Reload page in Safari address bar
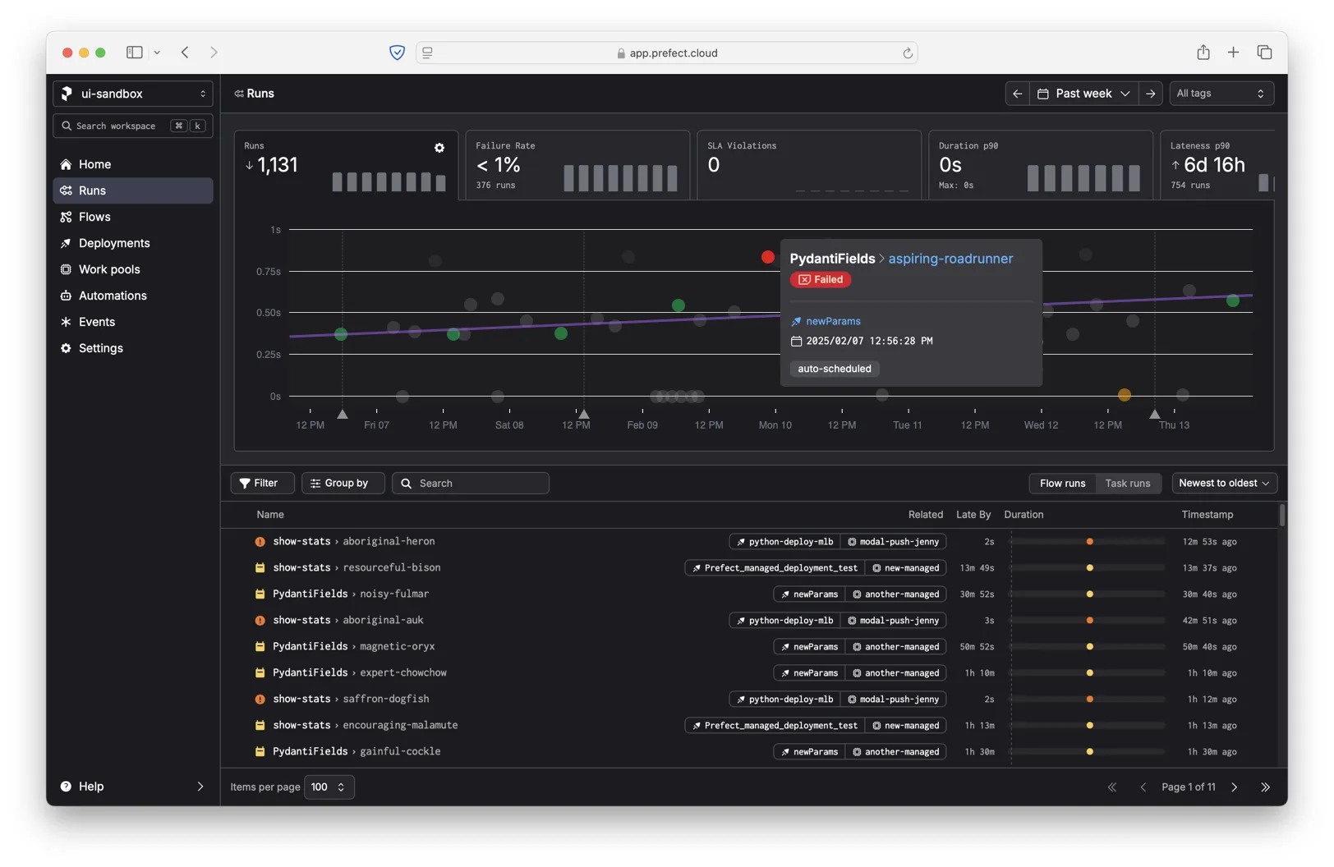 coord(908,53)
